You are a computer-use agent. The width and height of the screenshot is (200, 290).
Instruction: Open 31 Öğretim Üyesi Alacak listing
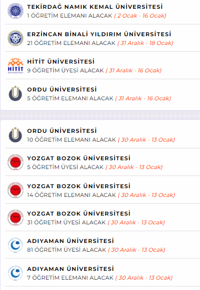coord(66,222)
